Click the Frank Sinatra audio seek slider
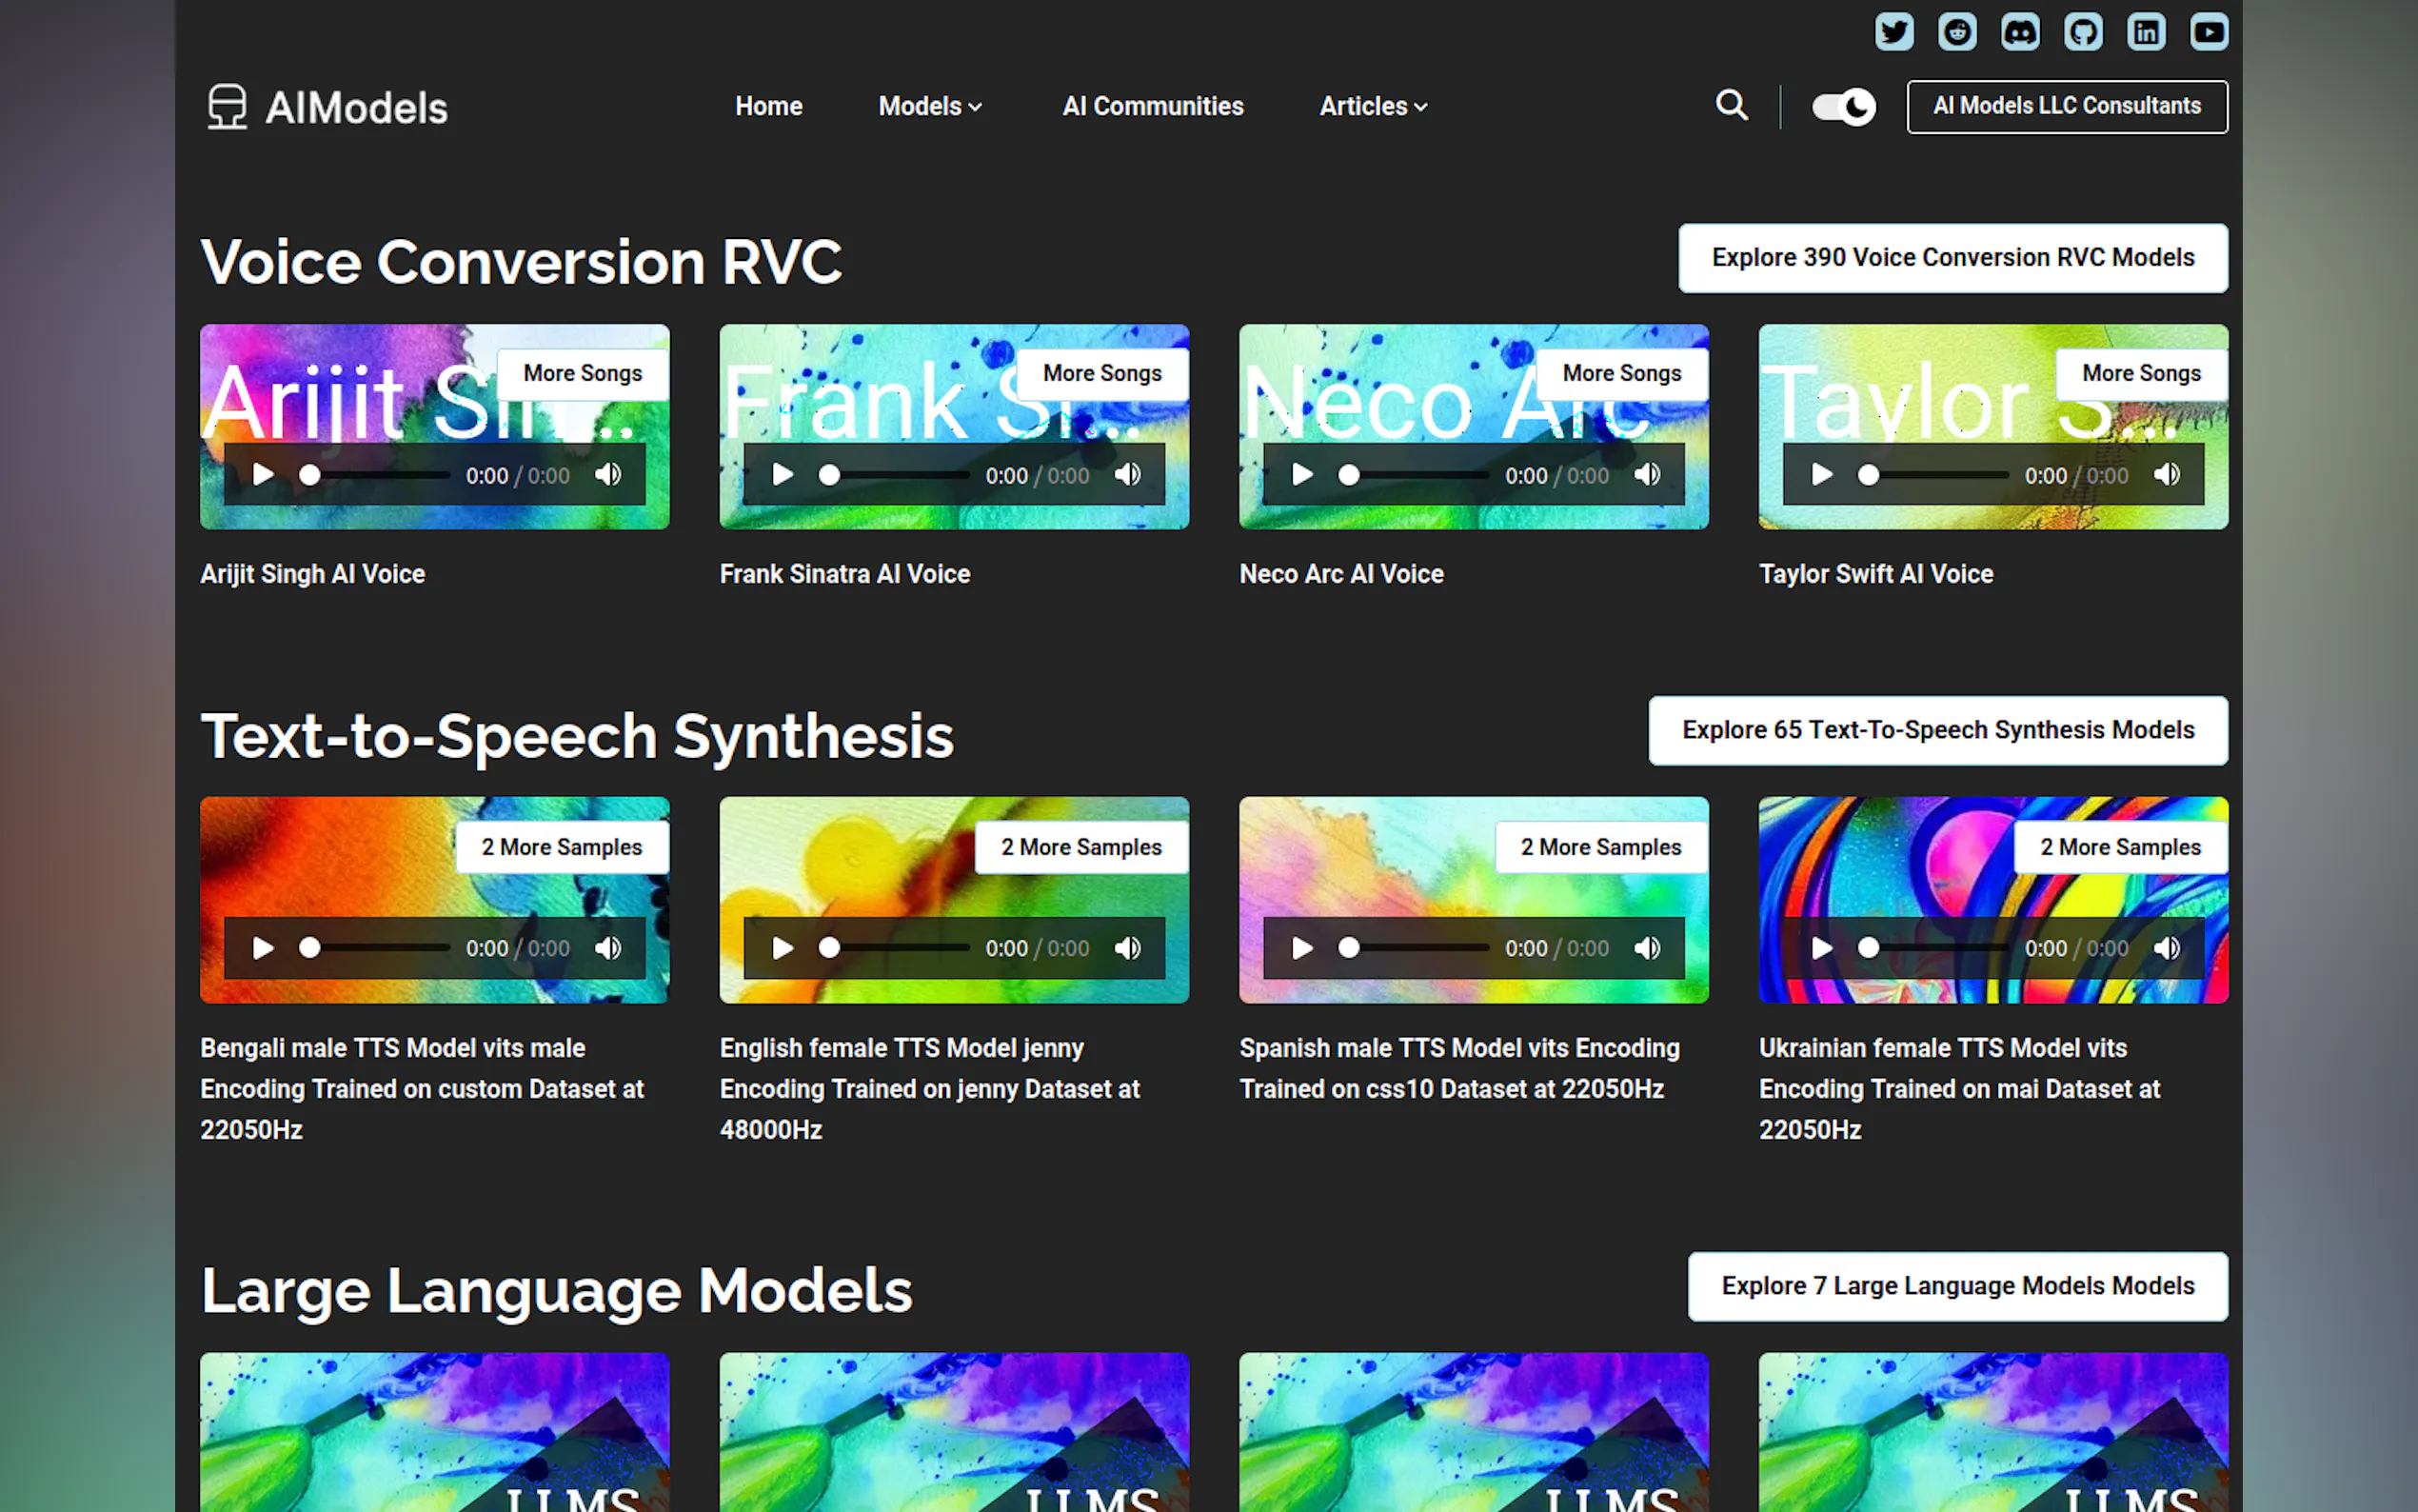Image resolution: width=2418 pixels, height=1512 pixels. pos(895,475)
